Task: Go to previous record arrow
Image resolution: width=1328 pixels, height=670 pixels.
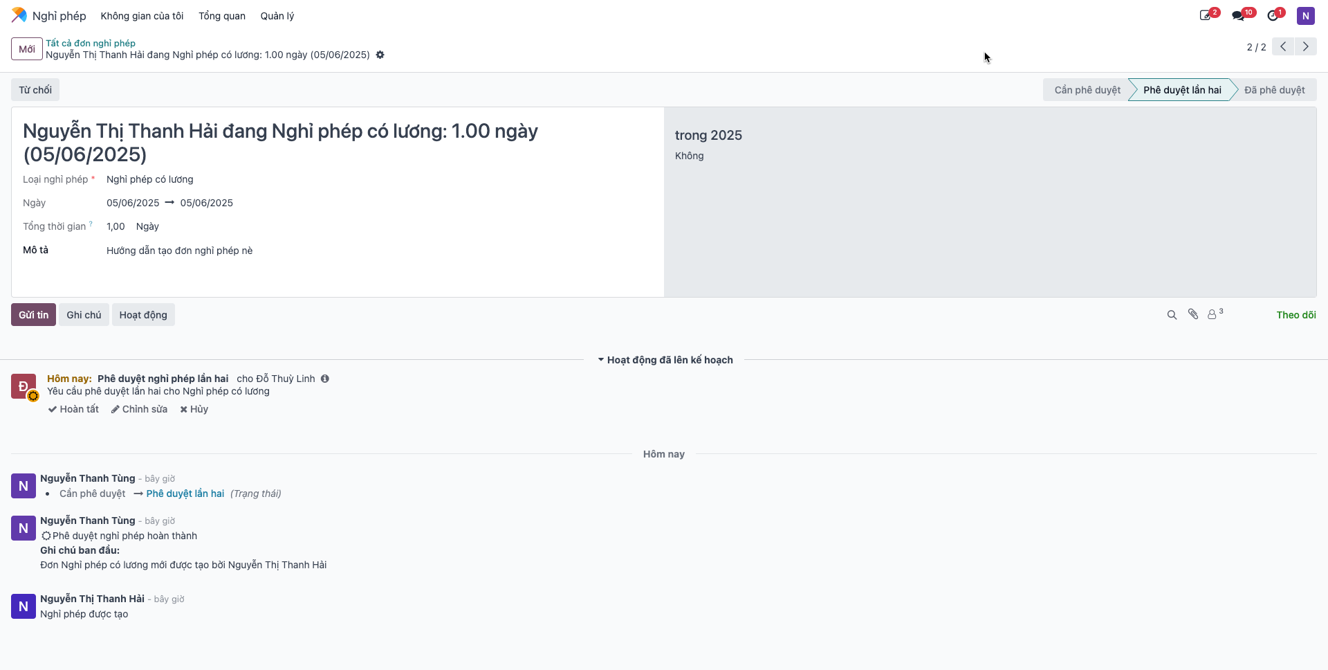Action: (x=1283, y=46)
